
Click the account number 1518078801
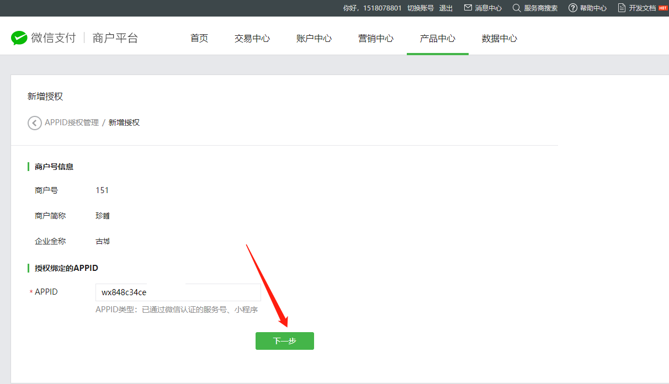(x=383, y=8)
